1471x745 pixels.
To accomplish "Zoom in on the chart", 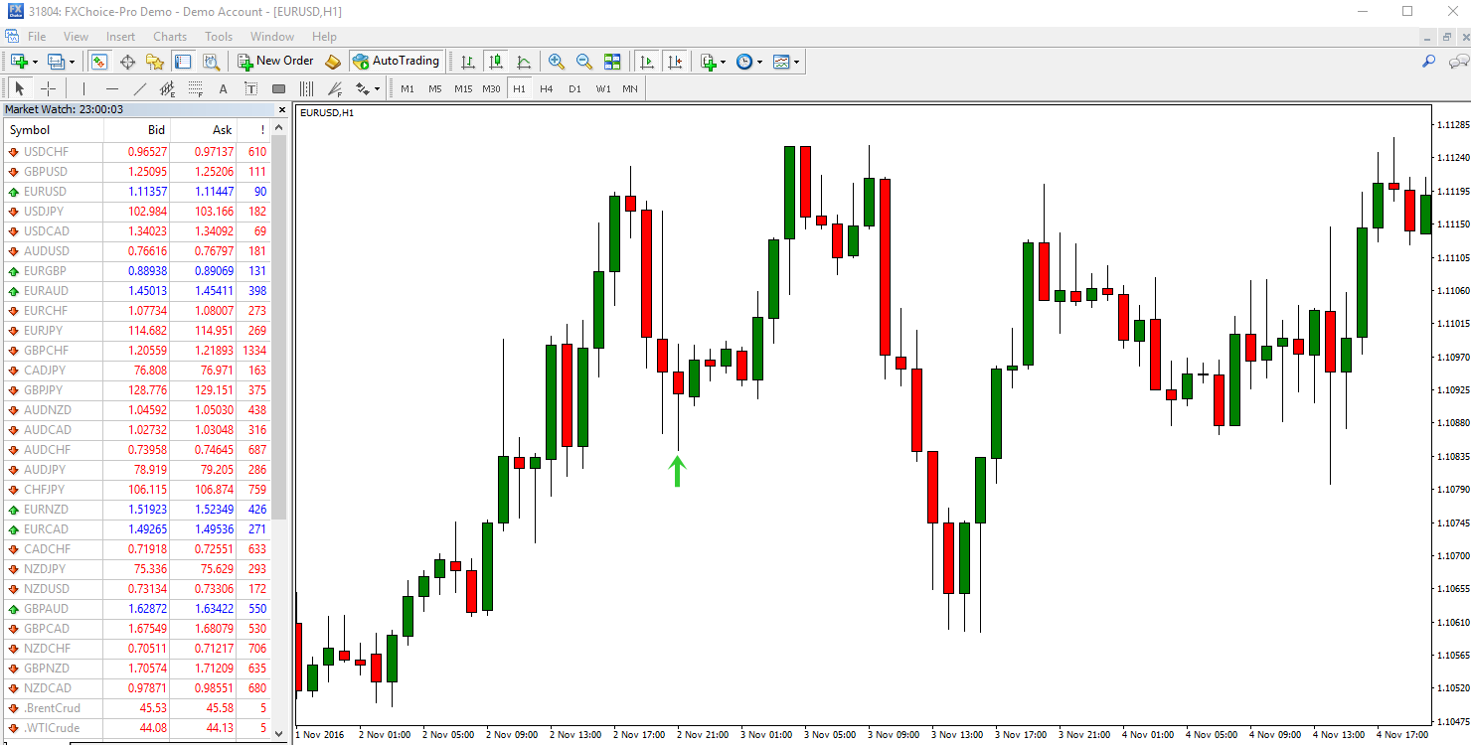I will coord(557,62).
